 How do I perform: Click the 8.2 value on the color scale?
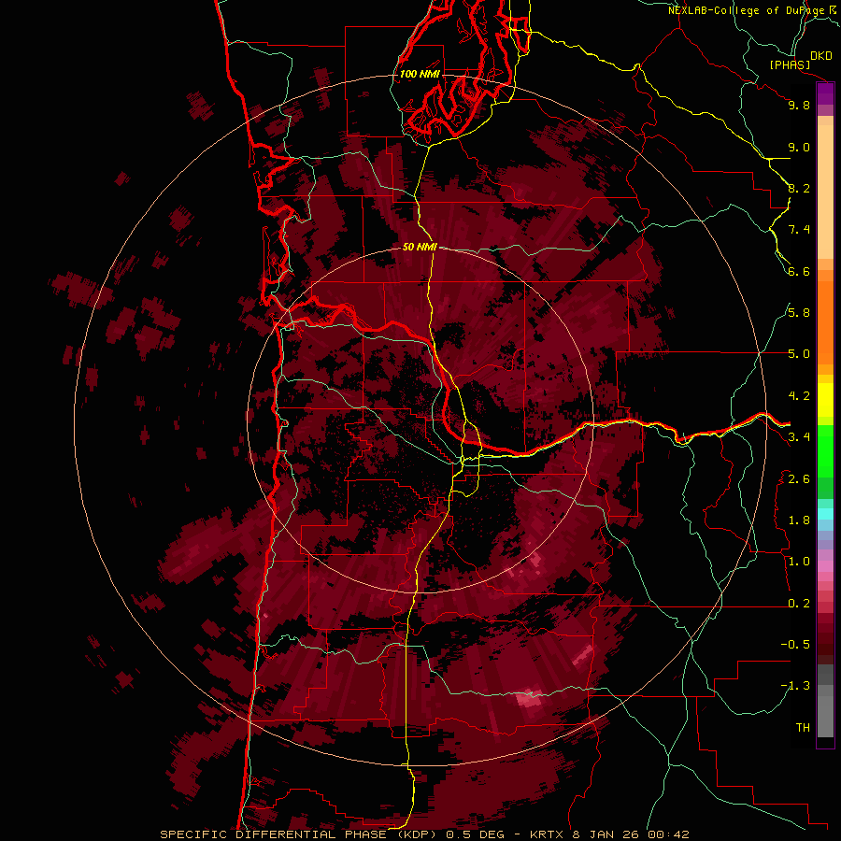pyautogui.click(x=799, y=188)
